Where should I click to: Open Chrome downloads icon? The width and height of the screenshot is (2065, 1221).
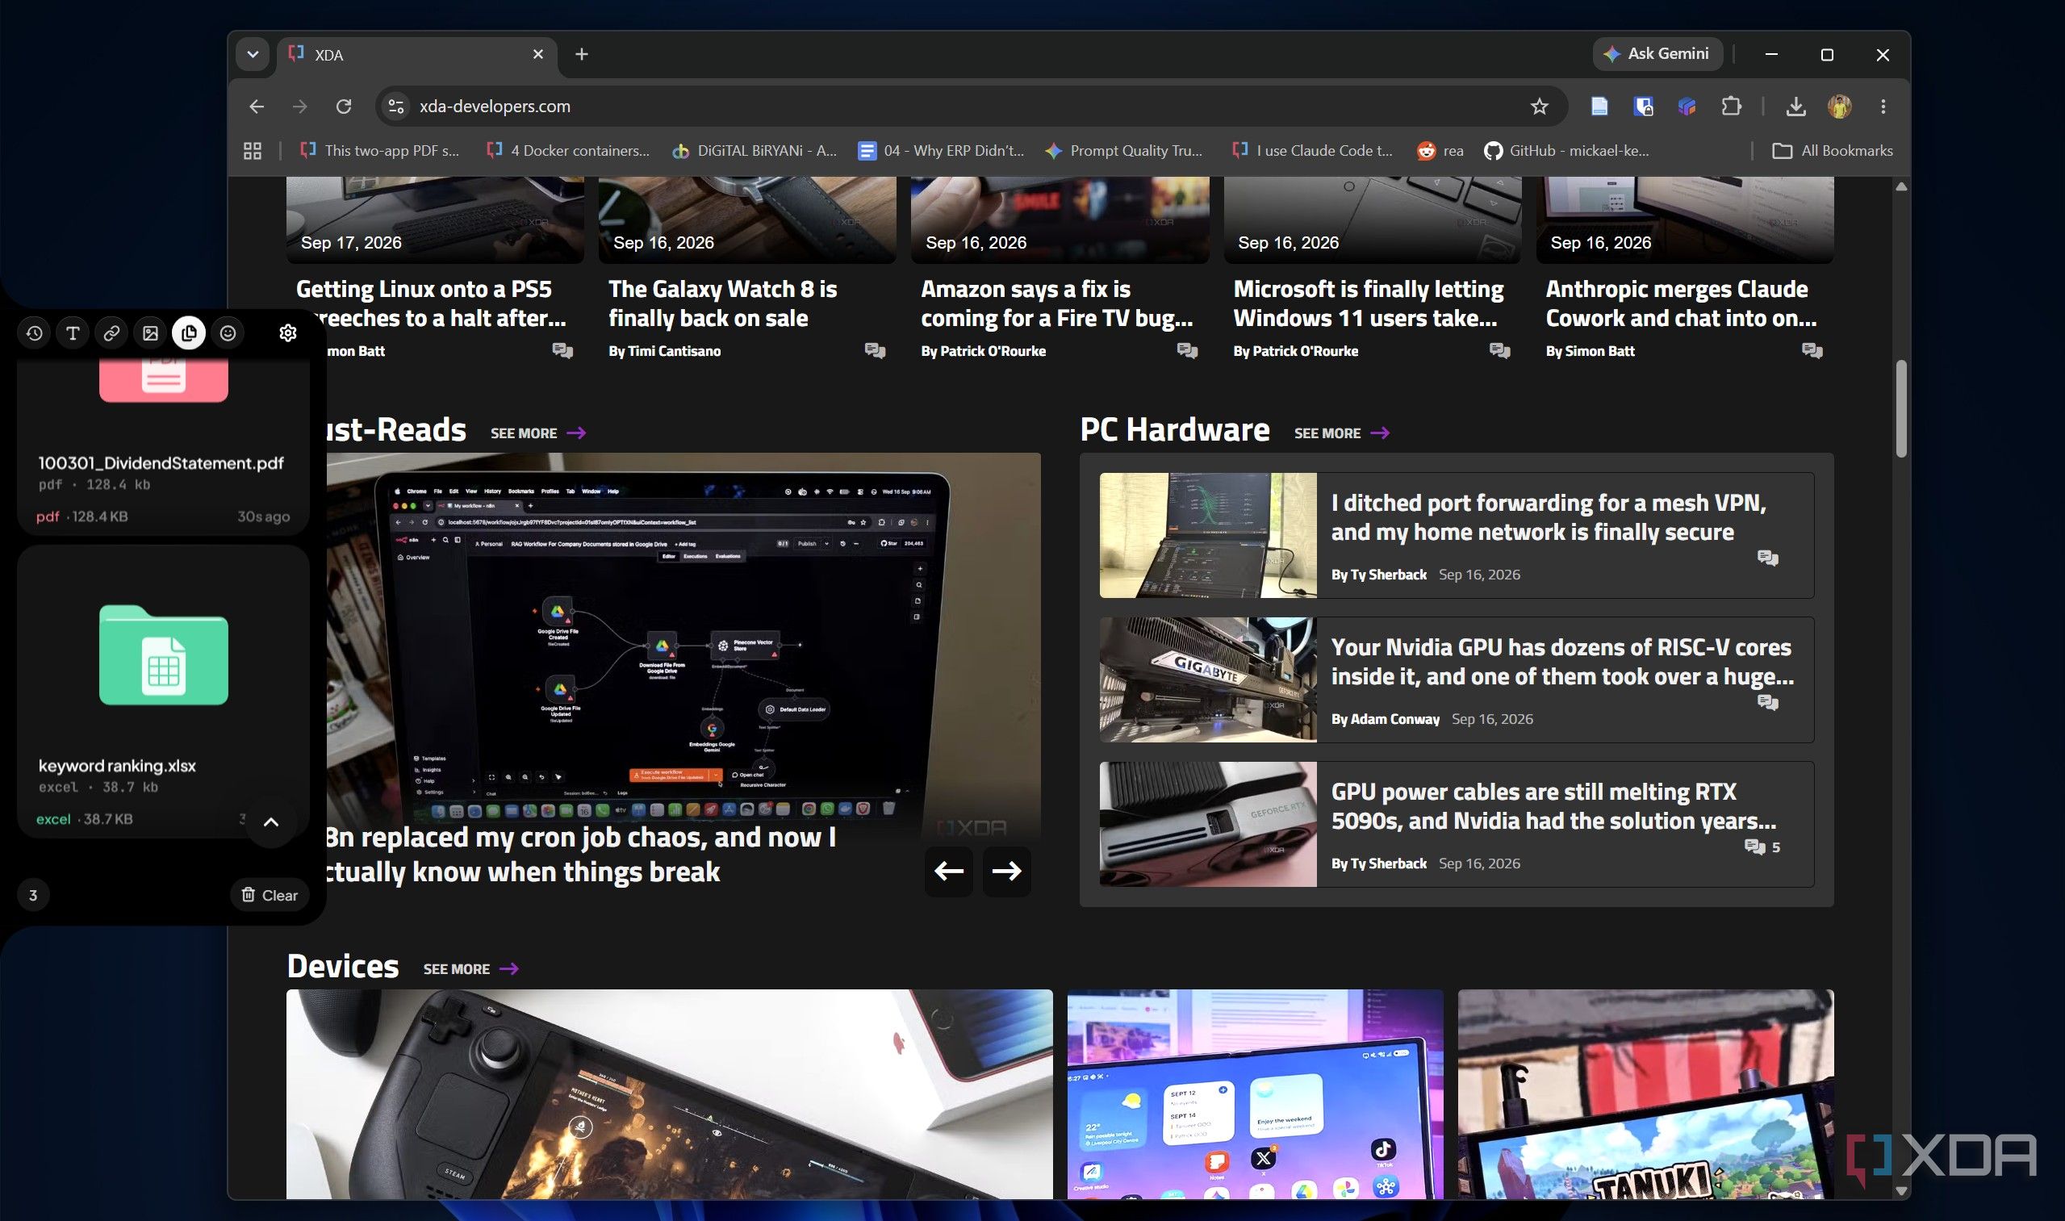[x=1795, y=107]
